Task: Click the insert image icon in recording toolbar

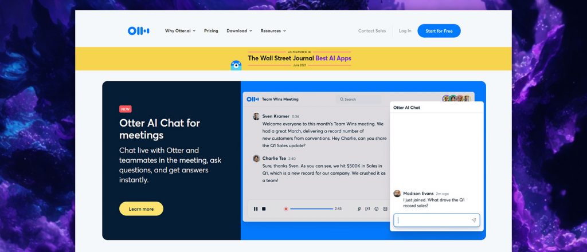Action: 385,209
